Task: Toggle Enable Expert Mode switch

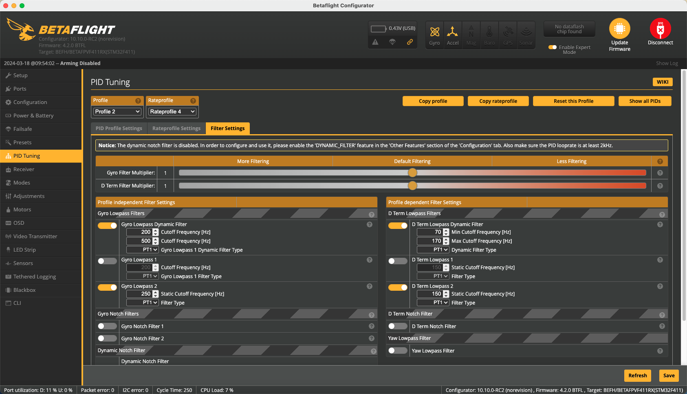Action: click(553, 47)
